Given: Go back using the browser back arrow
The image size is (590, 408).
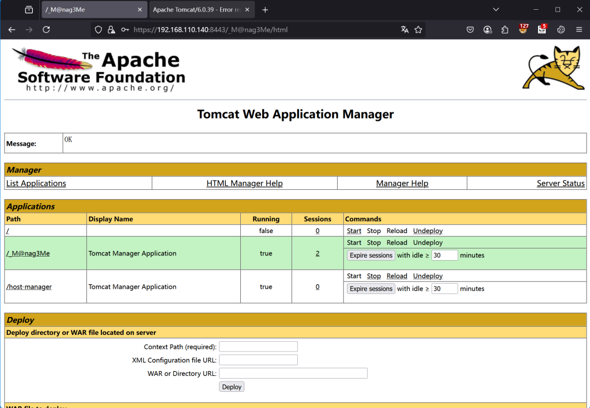Looking at the screenshot, I should [12, 30].
